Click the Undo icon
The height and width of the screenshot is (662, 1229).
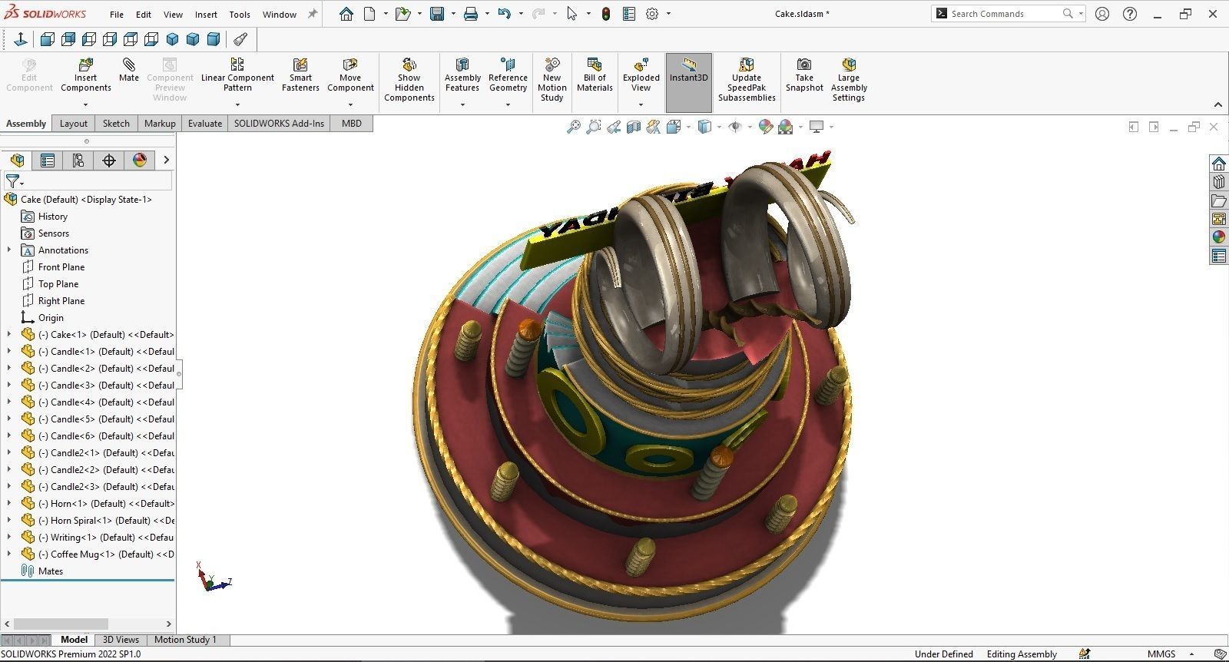(504, 14)
